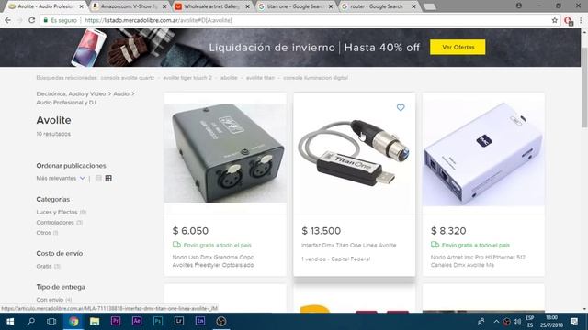Open Electrónica, Audio y Video breadcrumb
This screenshot has height=330, width=588.
[x=71, y=93]
